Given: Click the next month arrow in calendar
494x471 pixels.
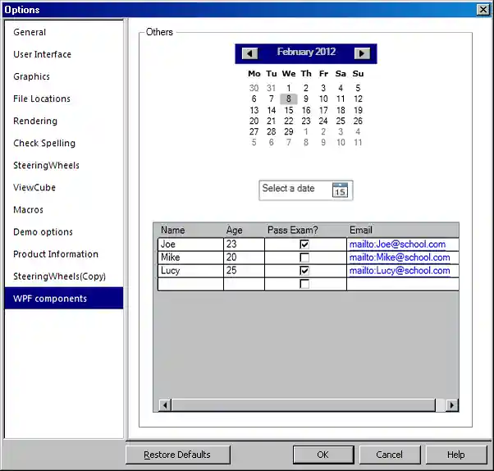Looking at the screenshot, I should 362,53.
